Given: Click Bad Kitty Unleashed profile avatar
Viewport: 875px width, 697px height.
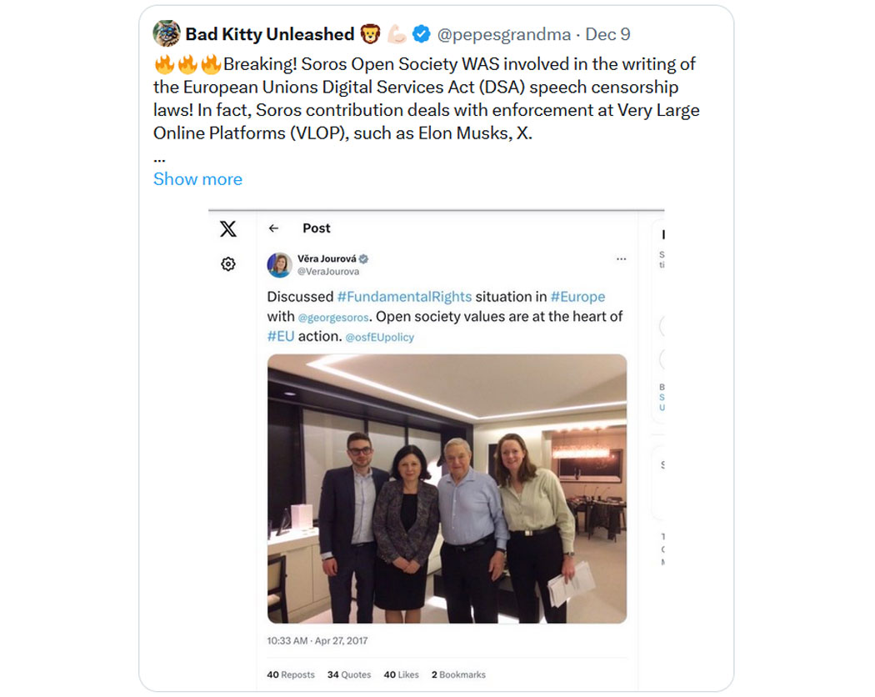Looking at the screenshot, I should pyautogui.click(x=167, y=34).
